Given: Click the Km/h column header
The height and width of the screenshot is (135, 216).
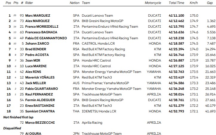Looking at the screenshot, I should click(x=194, y=3).
